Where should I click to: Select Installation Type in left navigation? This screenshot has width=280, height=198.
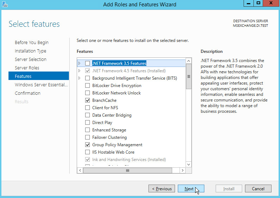(x=30, y=51)
